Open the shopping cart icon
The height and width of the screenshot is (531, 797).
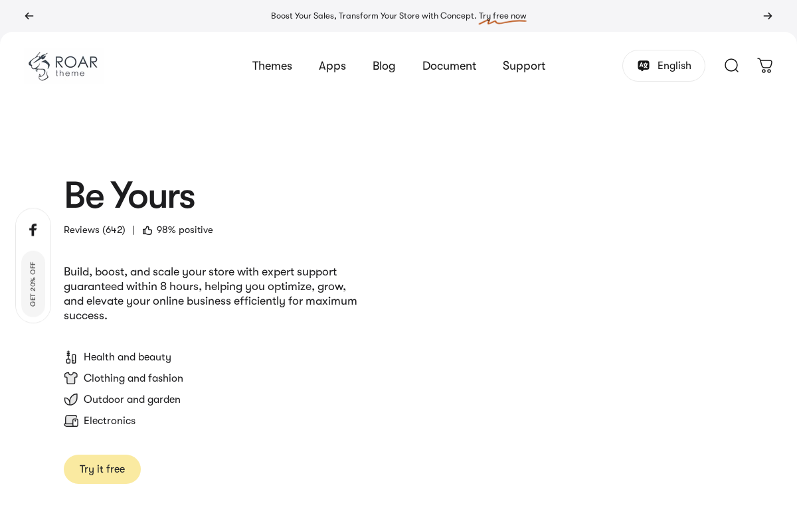point(764,66)
